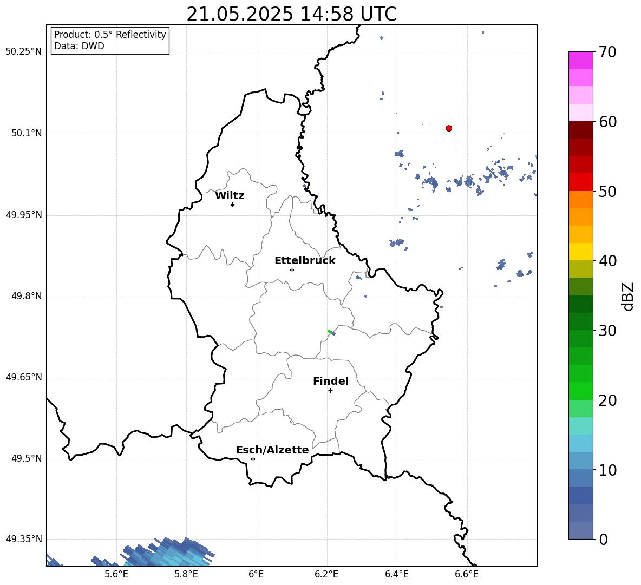Screen dimensions: 641x585
Task: Click the 5.8°E longitude label
Action: pyautogui.click(x=186, y=575)
